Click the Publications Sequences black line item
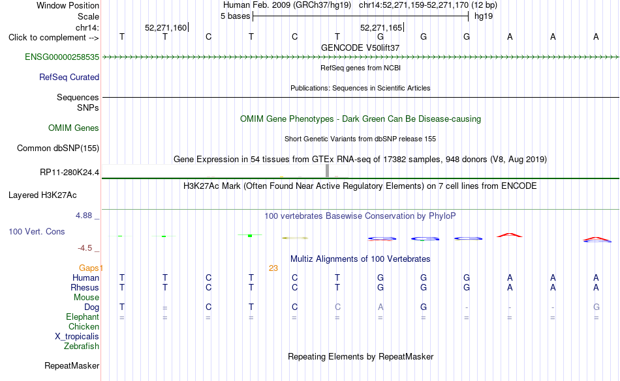The image size is (620, 381). click(360, 97)
